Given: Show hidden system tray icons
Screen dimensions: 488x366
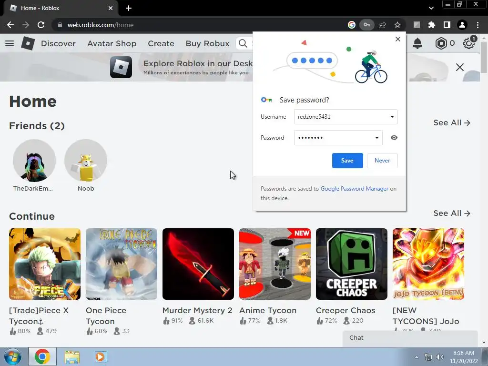Looking at the screenshot, I should 417,357.
